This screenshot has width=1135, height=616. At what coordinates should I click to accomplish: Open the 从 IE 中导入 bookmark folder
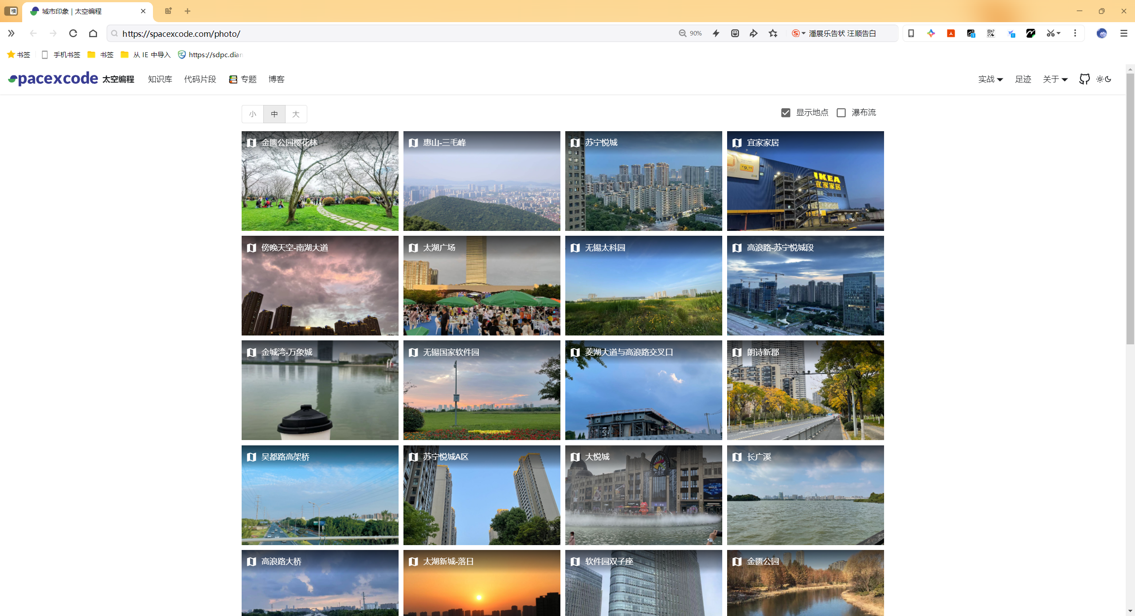click(x=146, y=55)
